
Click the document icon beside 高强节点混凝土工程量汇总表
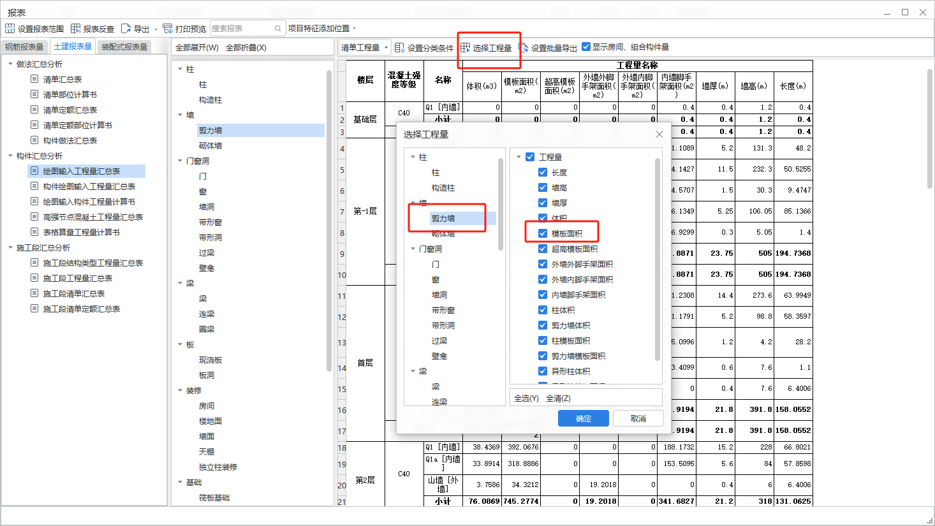pos(34,217)
